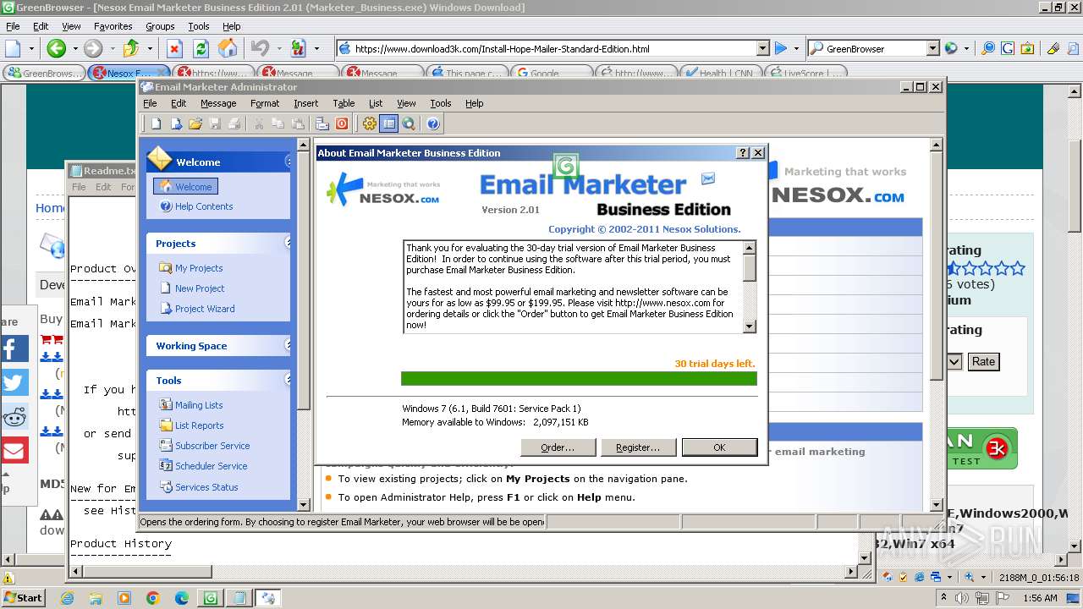Click the GreenBrowser search input field

click(x=867, y=48)
